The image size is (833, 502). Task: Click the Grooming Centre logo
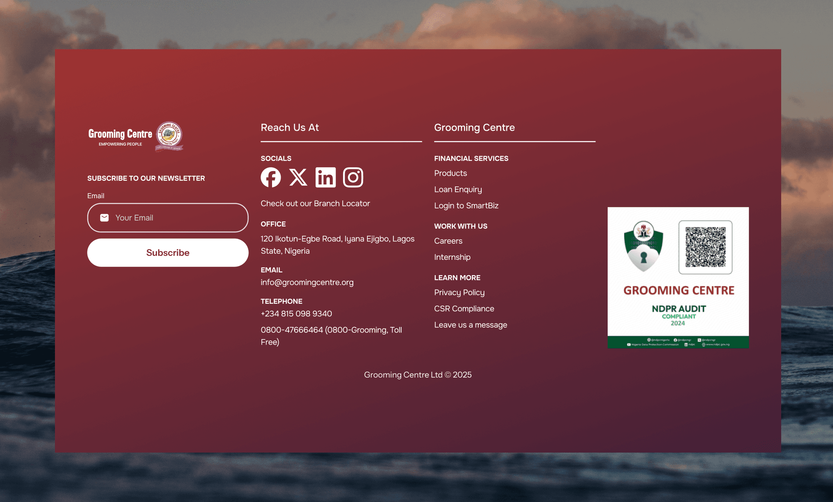(135, 136)
